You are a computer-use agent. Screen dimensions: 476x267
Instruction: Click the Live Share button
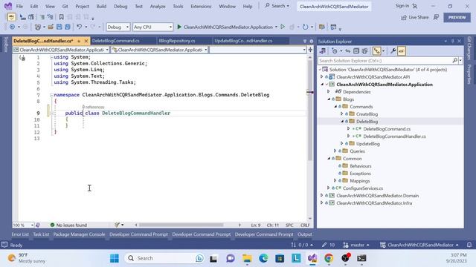click(x=415, y=17)
